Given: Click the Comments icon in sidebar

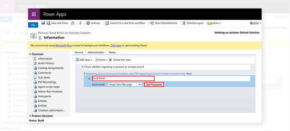Looking at the screenshot, I should [35, 73].
